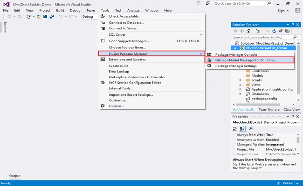The width and height of the screenshot is (303, 186).
Task: Expand the ApplicationInsights.config node
Action: [x=240, y=89]
